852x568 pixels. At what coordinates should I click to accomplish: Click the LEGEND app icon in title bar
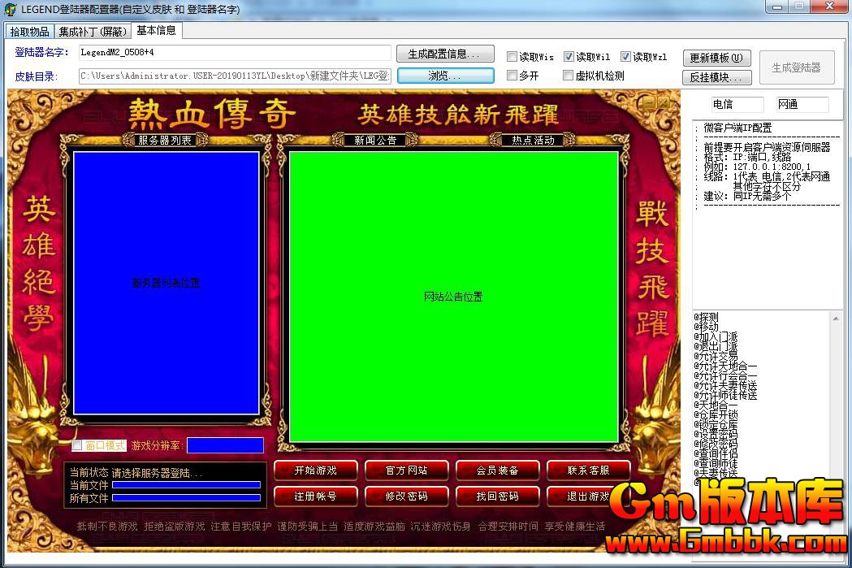point(10,7)
